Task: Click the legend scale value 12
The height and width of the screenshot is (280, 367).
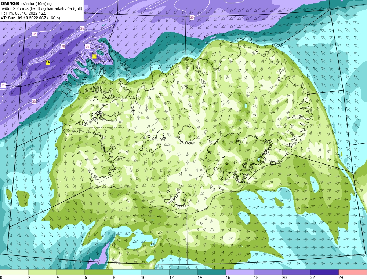Action: pos(171,277)
